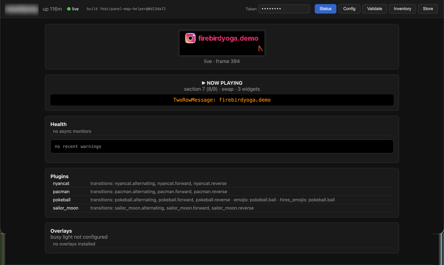Click the 'no overlays installed' text
This screenshot has height=265, width=444.
click(x=74, y=244)
